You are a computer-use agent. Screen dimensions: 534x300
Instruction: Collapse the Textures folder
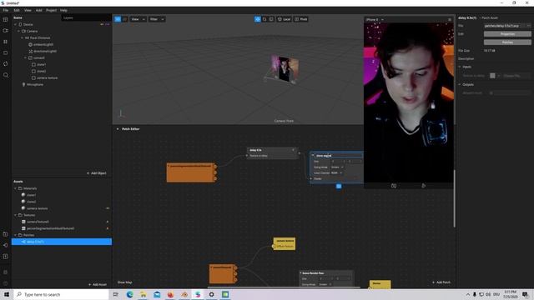pyautogui.click(x=15, y=215)
